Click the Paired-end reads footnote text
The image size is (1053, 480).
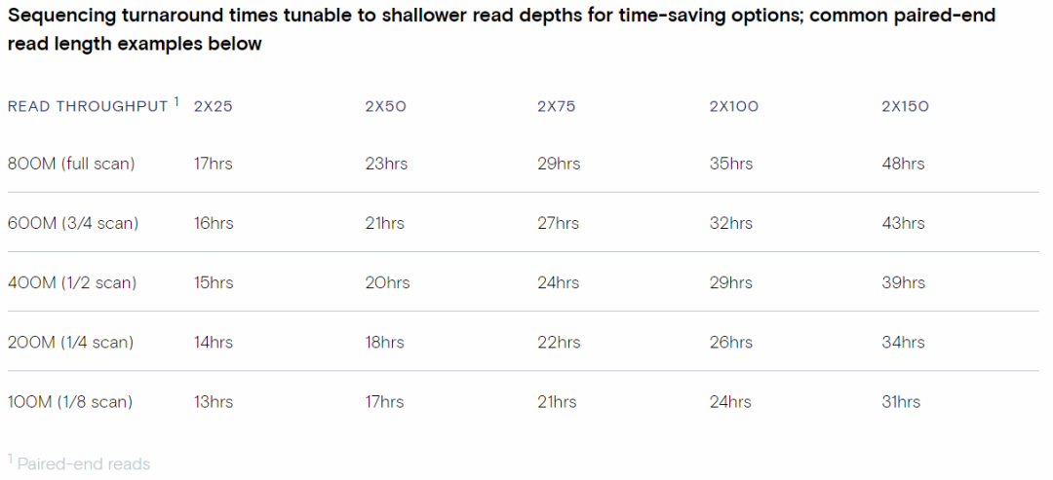[84, 464]
